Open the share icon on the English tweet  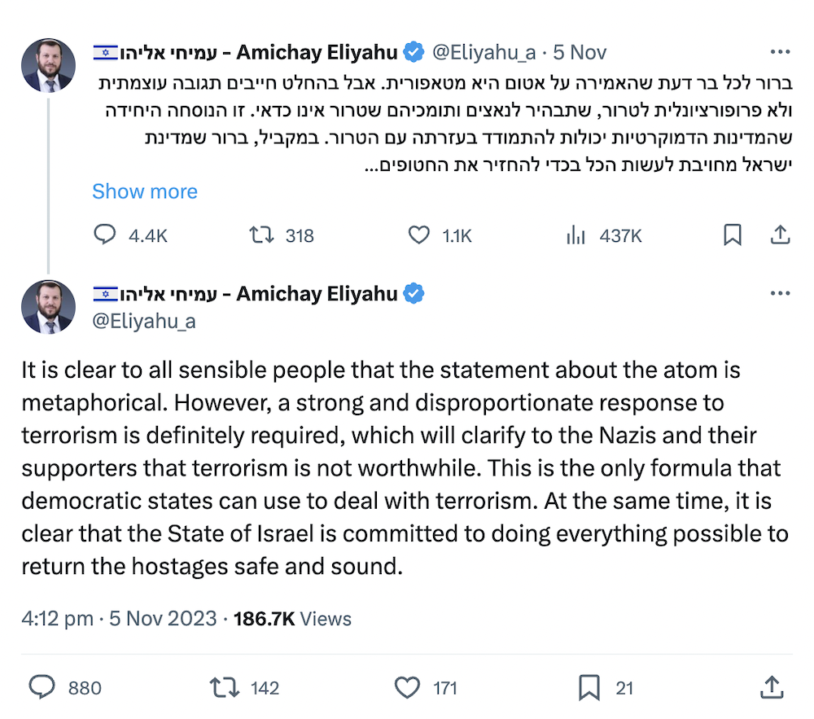pyautogui.click(x=771, y=687)
